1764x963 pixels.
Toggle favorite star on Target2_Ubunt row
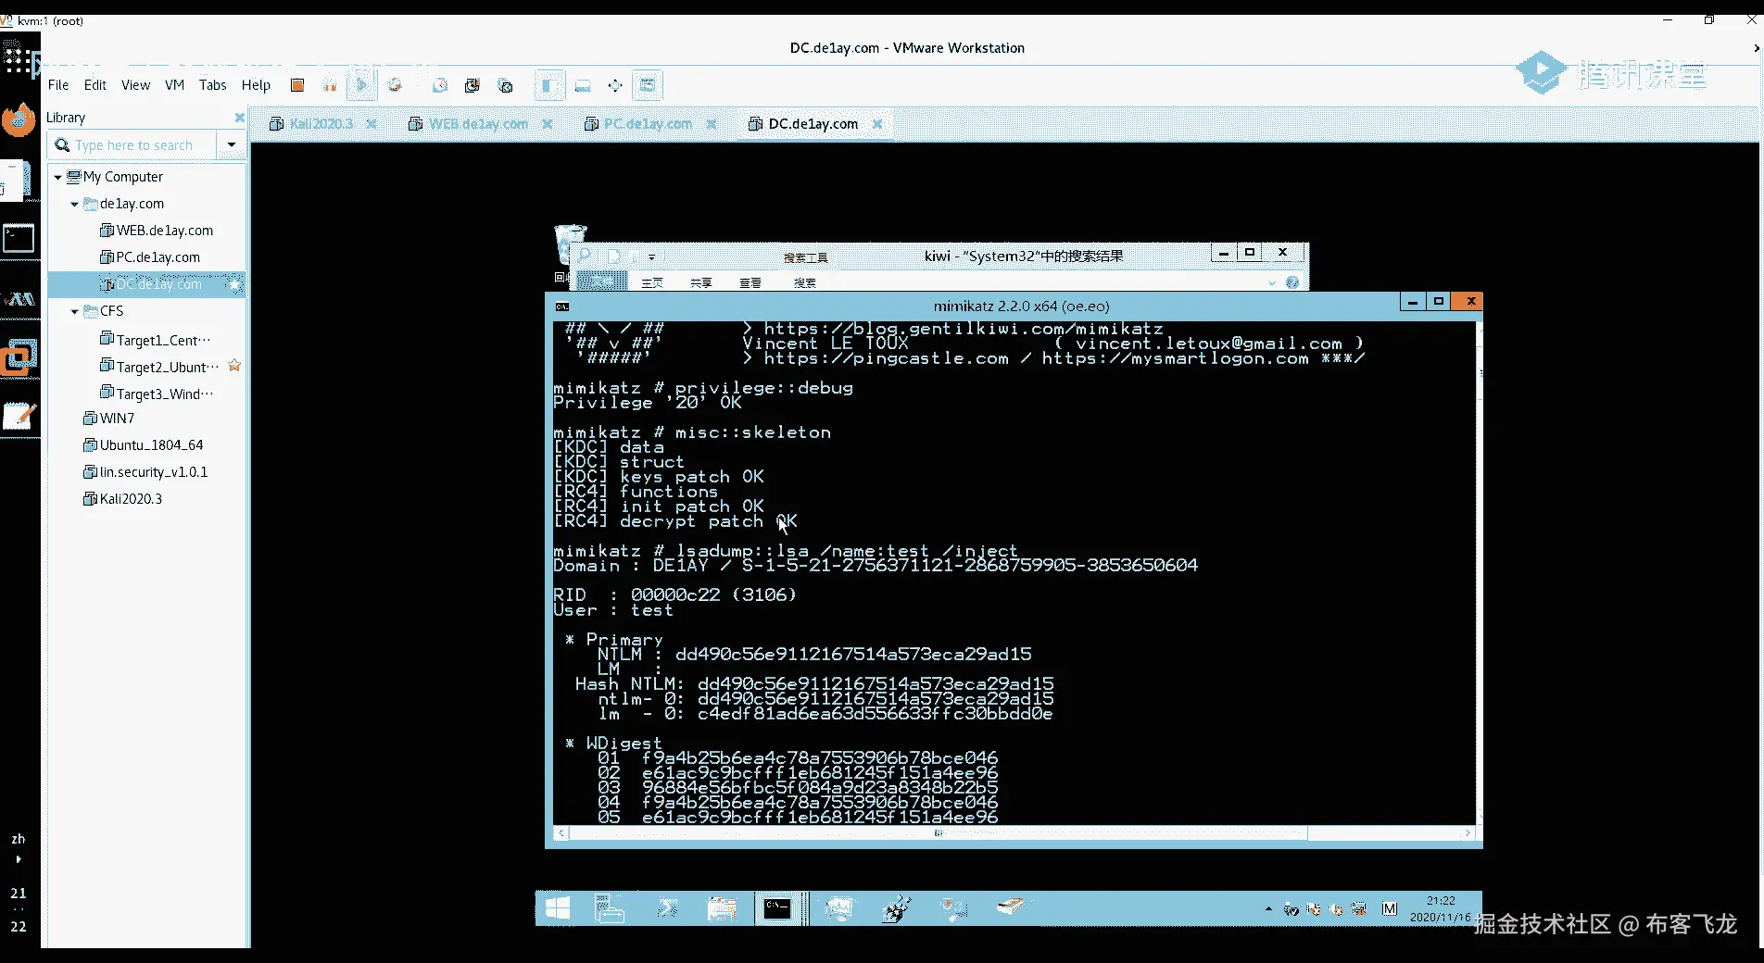pos(234,366)
